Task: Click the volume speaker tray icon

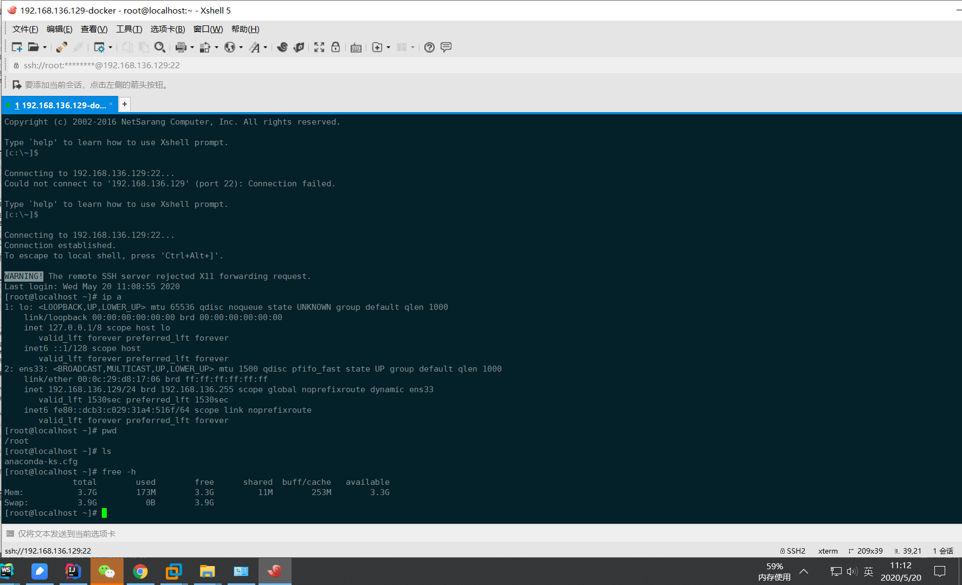Action: (x=852, y=571)
